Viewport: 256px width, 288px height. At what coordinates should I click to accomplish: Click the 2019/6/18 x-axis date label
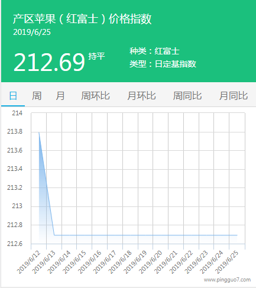[x=120, y=262]
